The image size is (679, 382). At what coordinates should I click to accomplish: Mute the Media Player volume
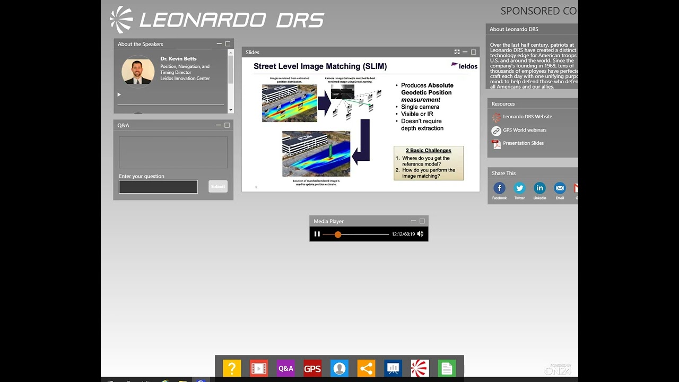pos(420,234)
